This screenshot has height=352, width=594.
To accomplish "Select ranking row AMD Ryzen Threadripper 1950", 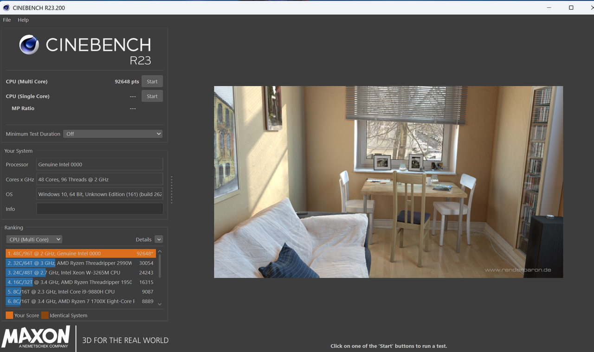I will 81,282.
